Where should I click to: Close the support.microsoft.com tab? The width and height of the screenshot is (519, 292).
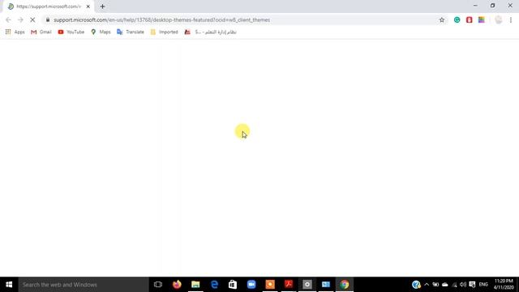click(x=88, y=6)
